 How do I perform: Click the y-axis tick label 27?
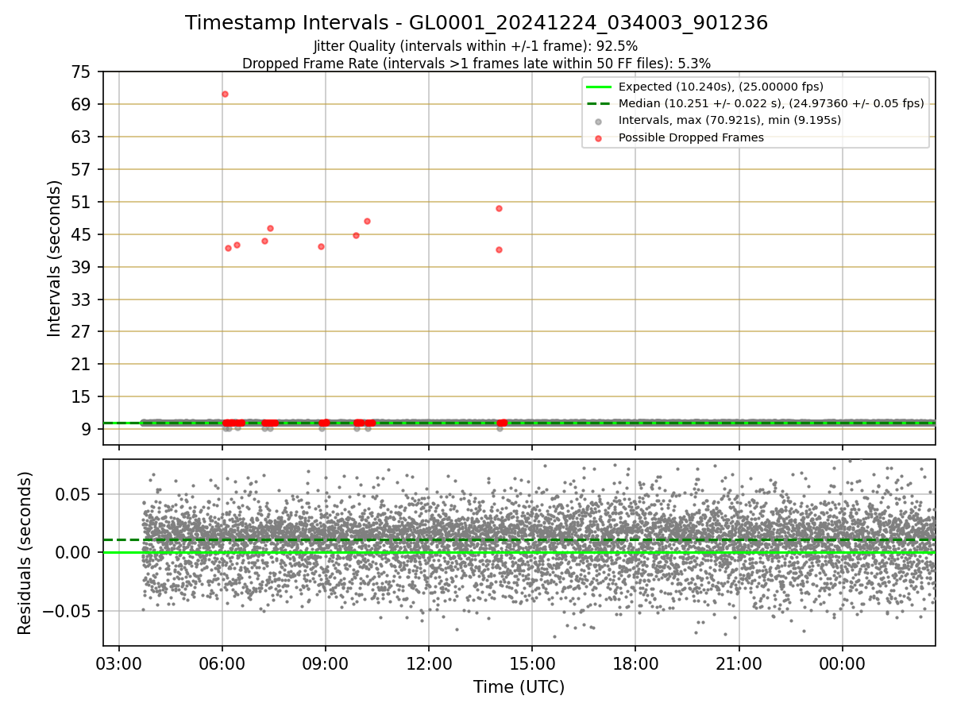point(81,332)
